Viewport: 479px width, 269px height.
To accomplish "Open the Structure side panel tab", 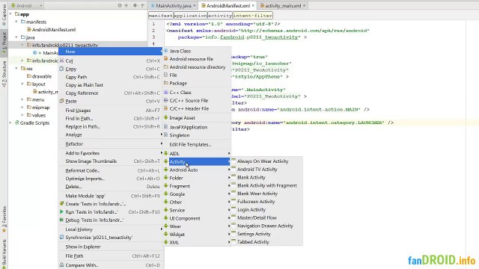I will 4,74.
